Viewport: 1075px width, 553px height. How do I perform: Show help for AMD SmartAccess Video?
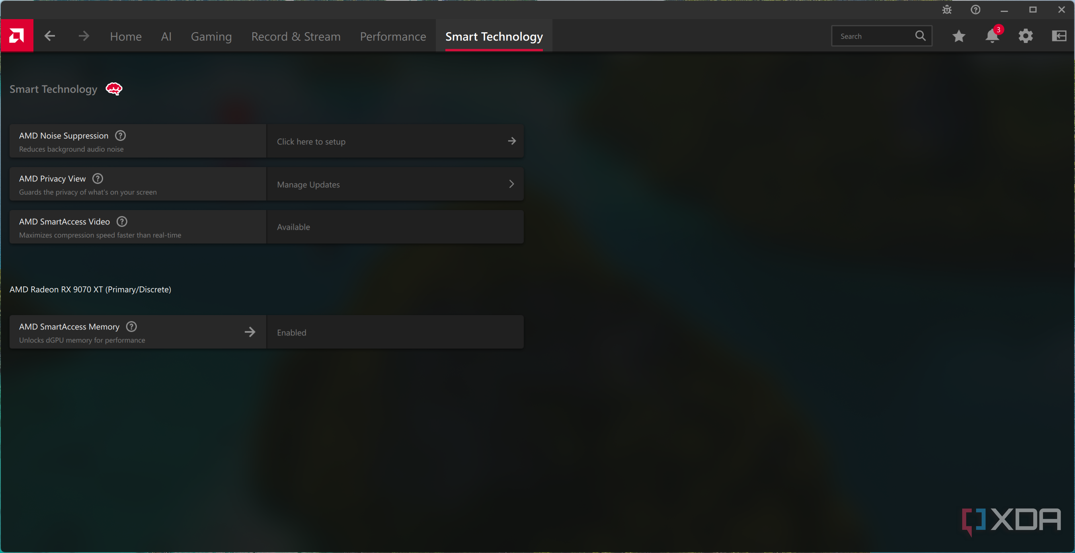tap(122, 222)
